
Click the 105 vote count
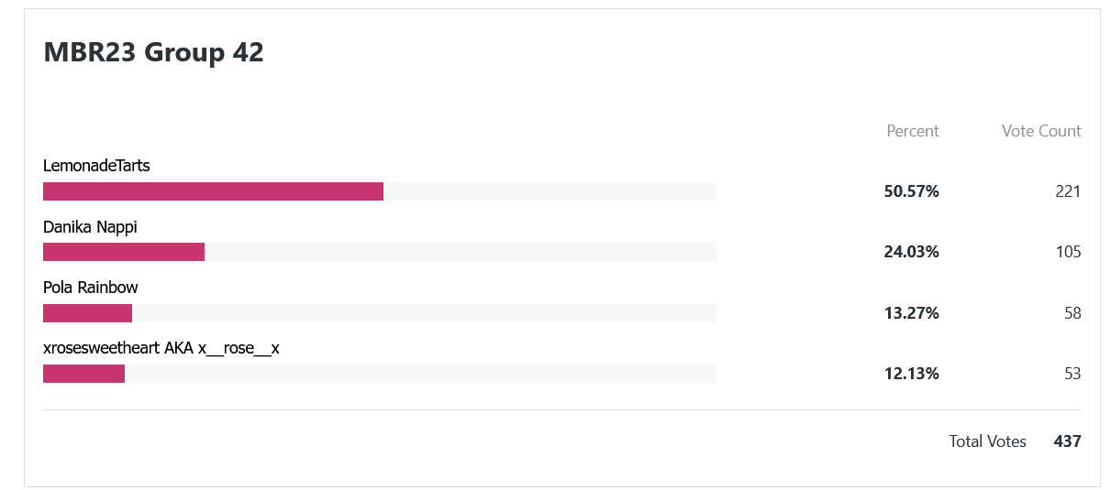[1068, 252]
